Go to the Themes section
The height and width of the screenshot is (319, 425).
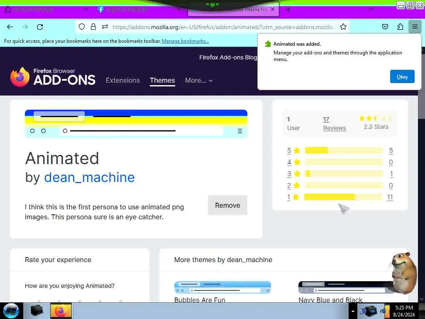point(162,81)
